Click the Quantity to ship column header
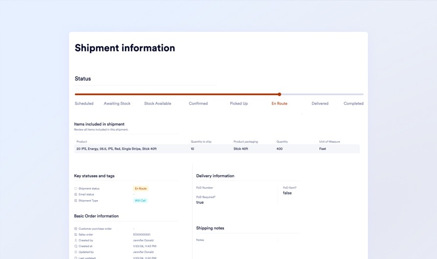This screenshot has width=437, height=259. click(201, 141)
